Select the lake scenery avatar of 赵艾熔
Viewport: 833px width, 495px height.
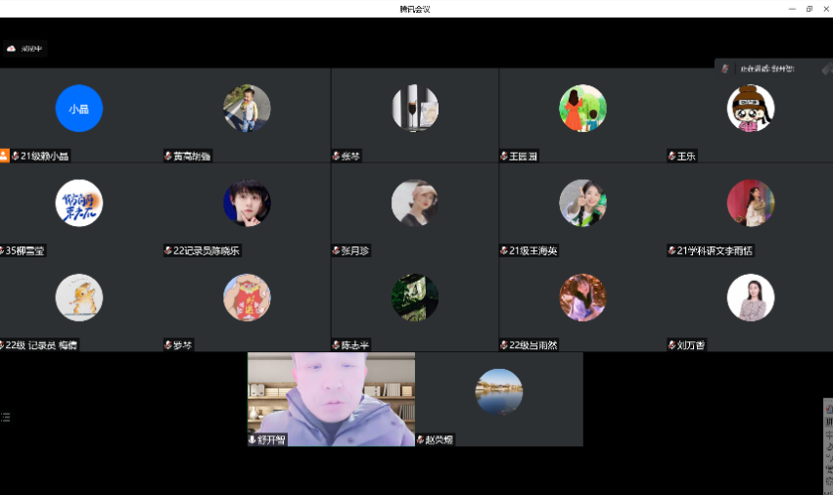[x=498, y=392]
